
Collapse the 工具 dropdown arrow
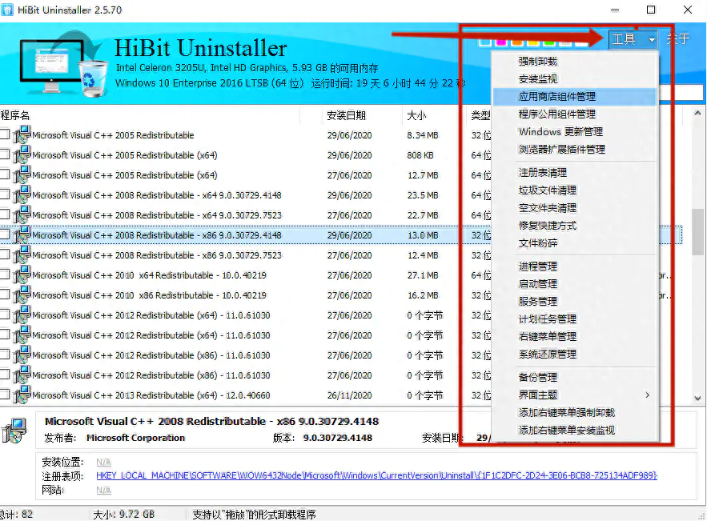[x=652, y=39]
